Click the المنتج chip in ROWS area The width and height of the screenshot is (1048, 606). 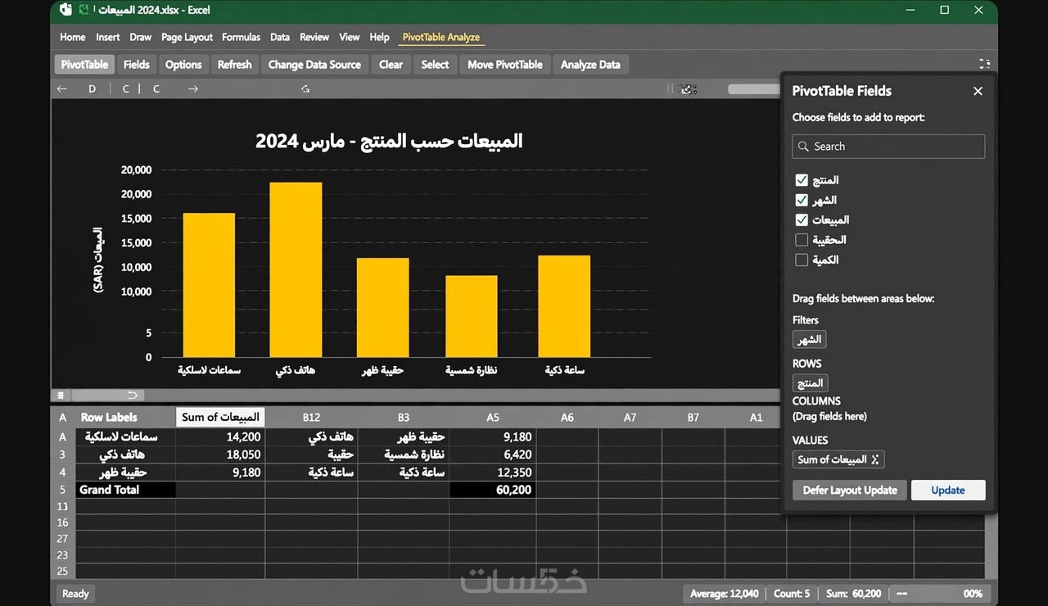pyautogui.click(x=811, y=383)
